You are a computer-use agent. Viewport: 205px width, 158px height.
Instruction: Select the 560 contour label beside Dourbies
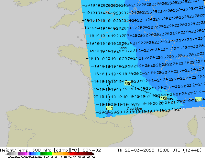click(x=109, y=108)
